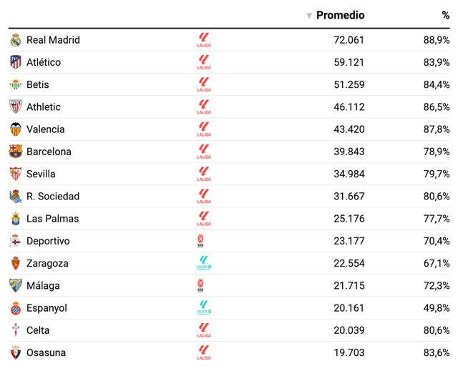Select Espanyol's 49,8% occupancy cell
Screen dimensions: 458x366
(x=436, y=308)
